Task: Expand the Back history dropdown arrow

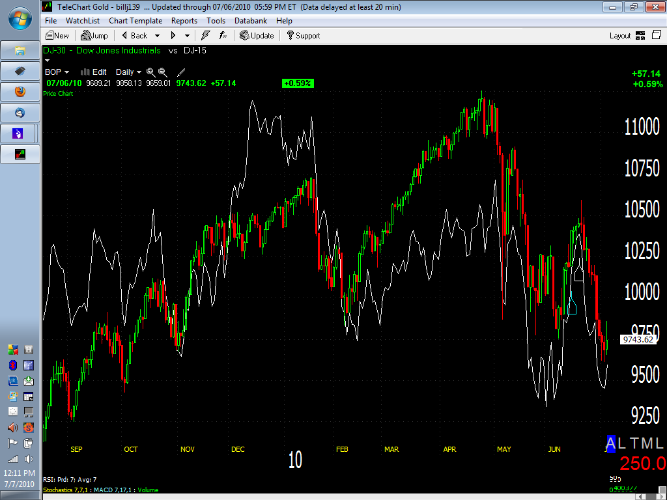Action: [158, 36]
